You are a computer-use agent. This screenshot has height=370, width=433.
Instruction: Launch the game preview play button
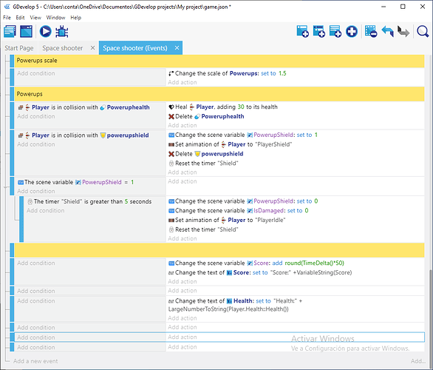[45, 32]
